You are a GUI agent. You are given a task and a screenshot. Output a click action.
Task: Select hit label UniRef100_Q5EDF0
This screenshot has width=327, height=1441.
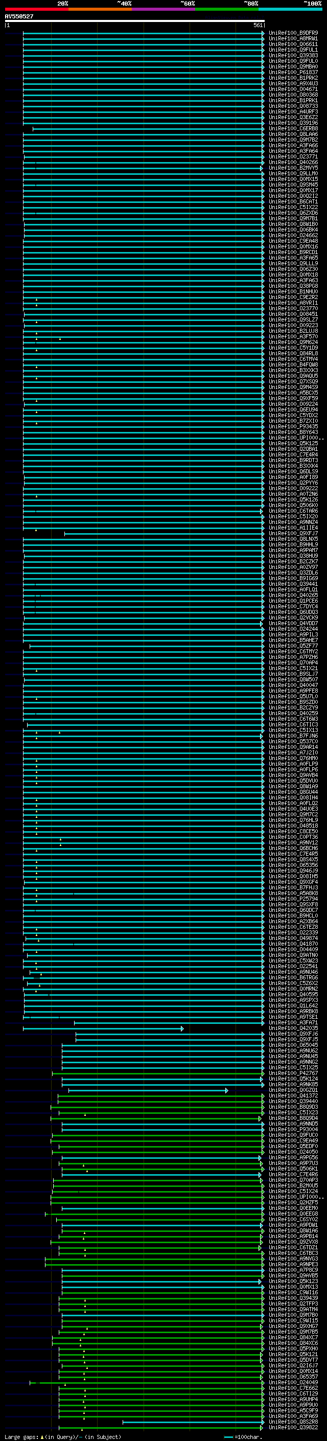(x=293, y=1146)
